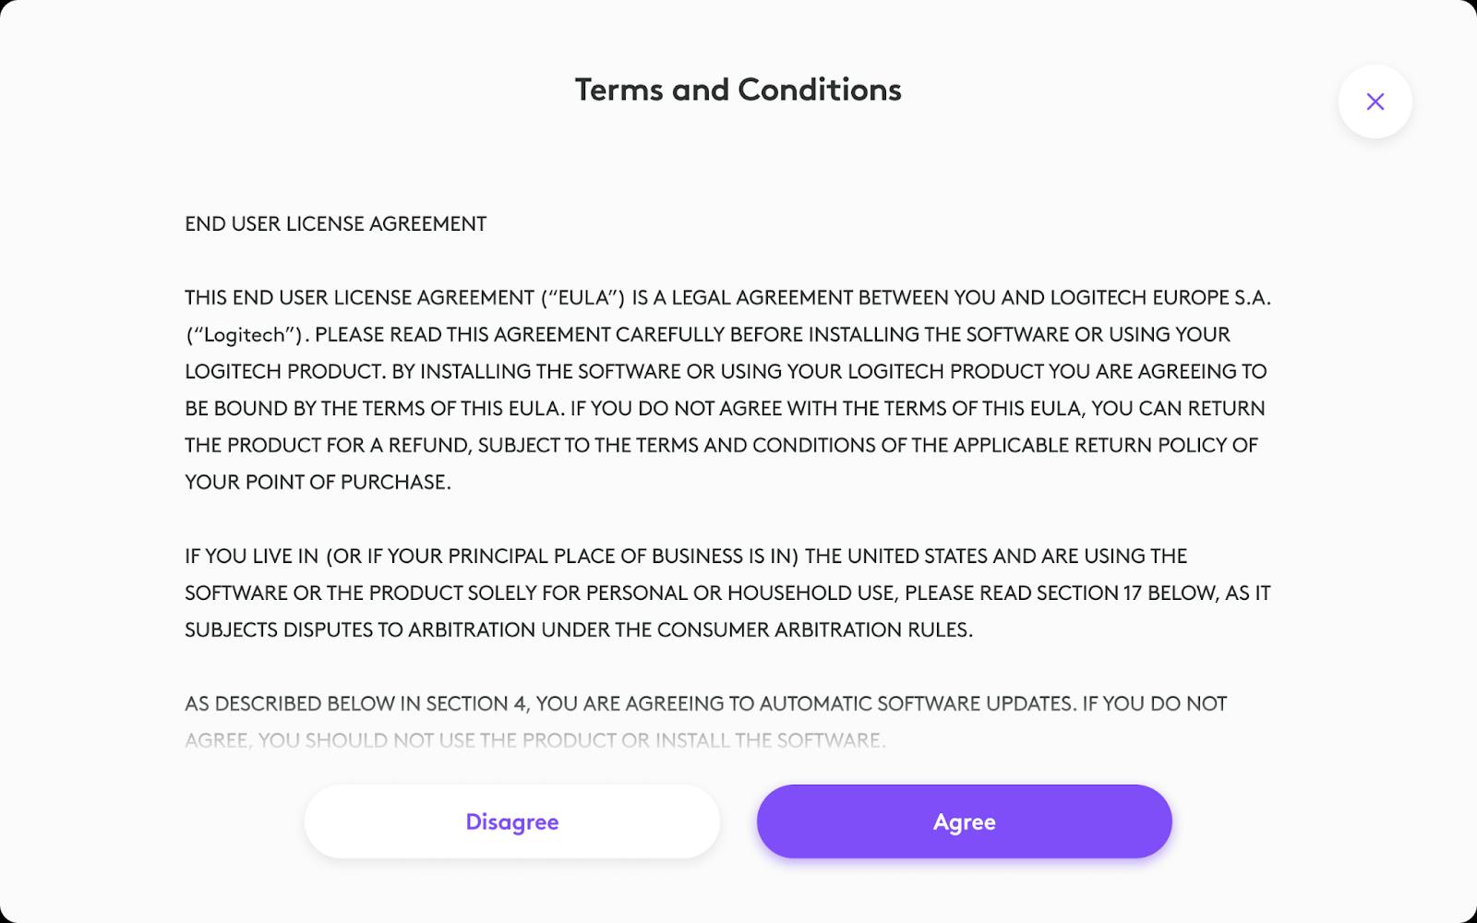
Task: Click the faded line starting AGREE, YOU SHOULD NOT
Action: (x=534, y=740)
